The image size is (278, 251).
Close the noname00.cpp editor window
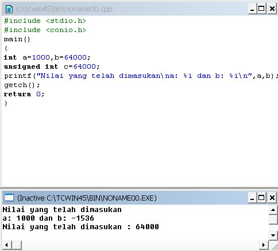[x=272, y=9]
